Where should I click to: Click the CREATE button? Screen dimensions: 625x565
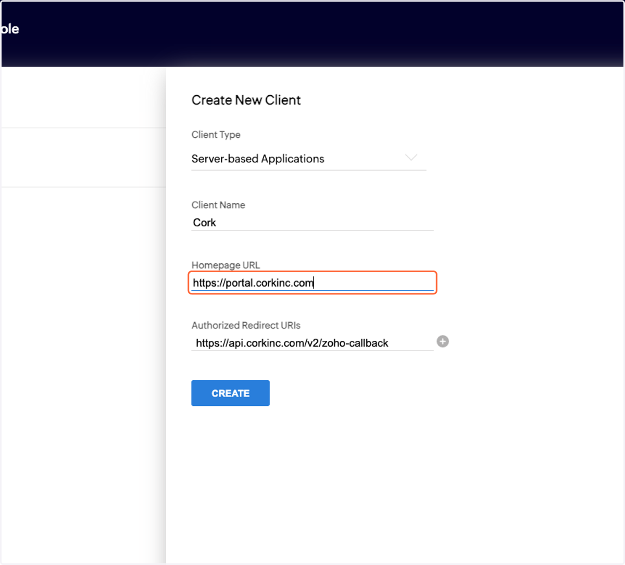coord(230,393)
